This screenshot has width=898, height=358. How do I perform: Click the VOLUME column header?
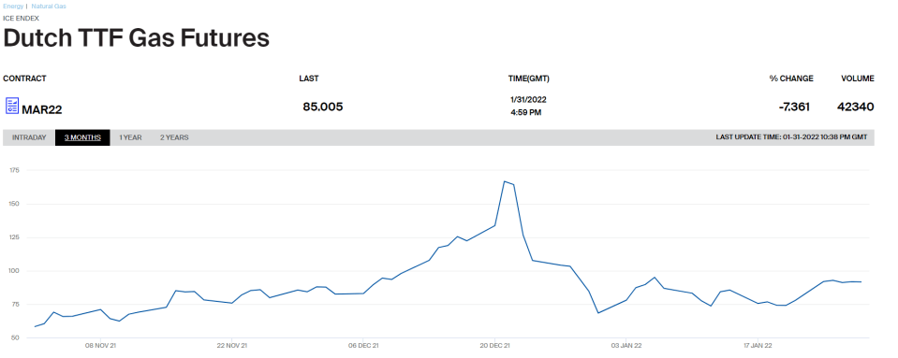[858, 79]
